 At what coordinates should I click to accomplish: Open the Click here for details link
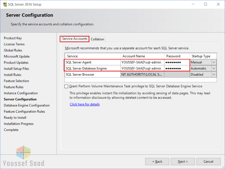(85, 104)
